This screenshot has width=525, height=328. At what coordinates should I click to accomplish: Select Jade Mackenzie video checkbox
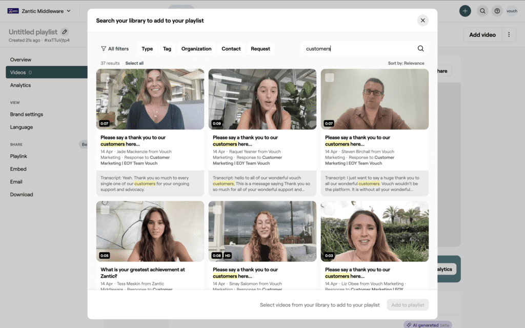coord(105,78)
